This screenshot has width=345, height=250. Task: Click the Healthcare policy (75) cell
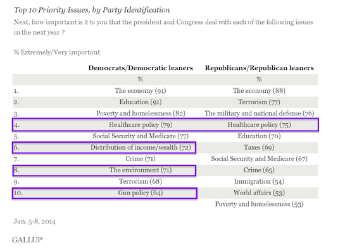tap(259, 124)
